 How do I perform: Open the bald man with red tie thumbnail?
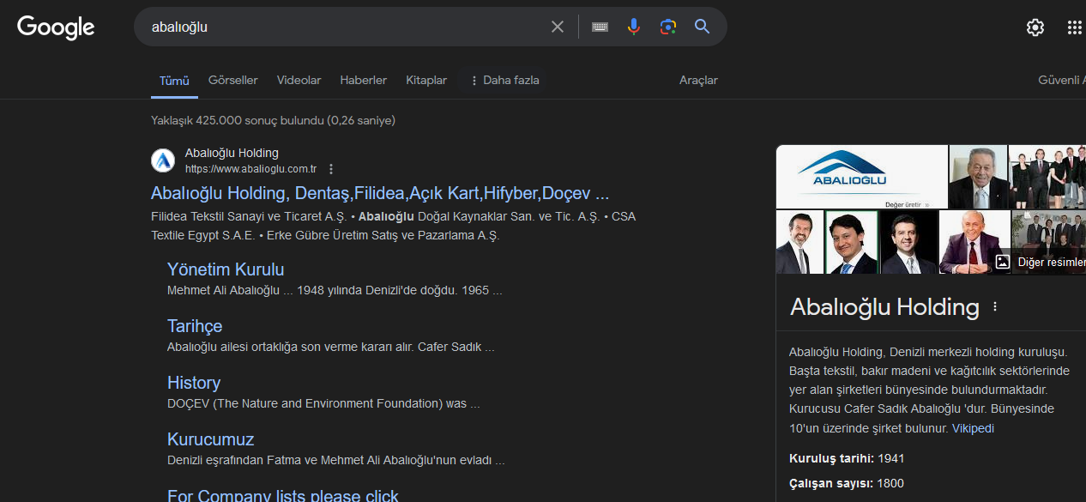tap(974, 242)
